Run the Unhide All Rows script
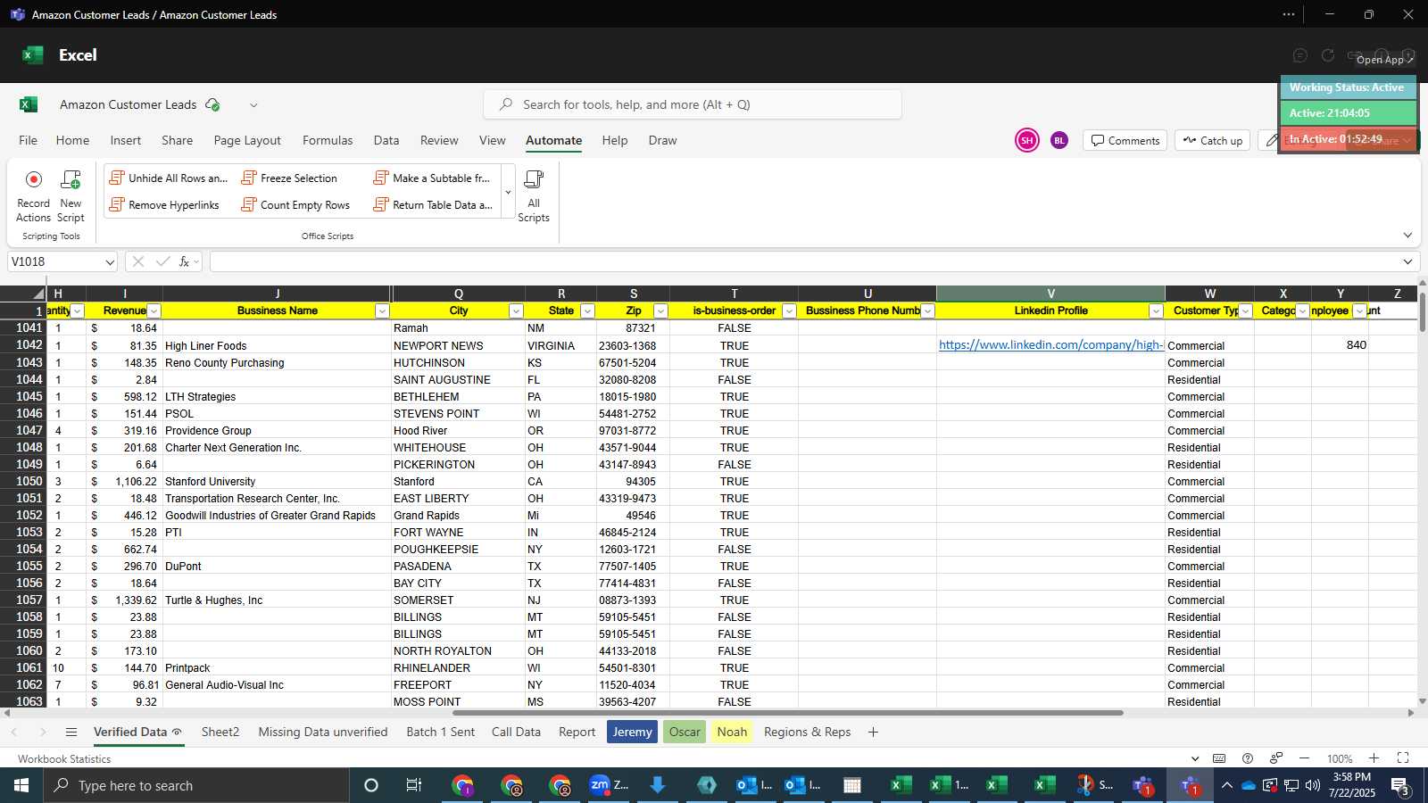The image size is (1428, 803). [169, 178]
